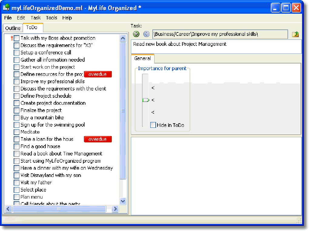This screenshot has width=309, height=231.
Task: Check off the Meditate task
Action: (x=17, y=132)
